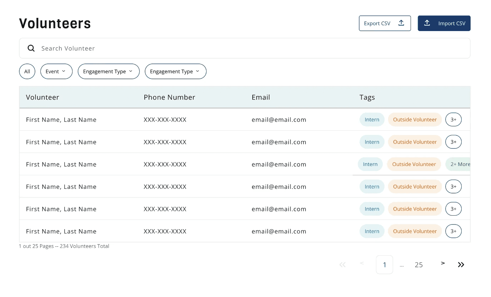Image resolution: width=491 pixels, height=297 pixels.
Task: Open the Event filter dropdown
Action: [56, 71]
